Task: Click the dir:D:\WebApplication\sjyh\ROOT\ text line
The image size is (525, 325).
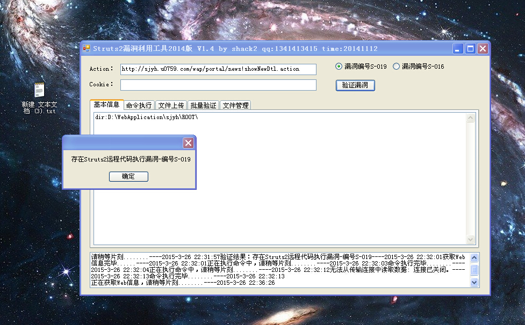Action: (x=146, y=117)
